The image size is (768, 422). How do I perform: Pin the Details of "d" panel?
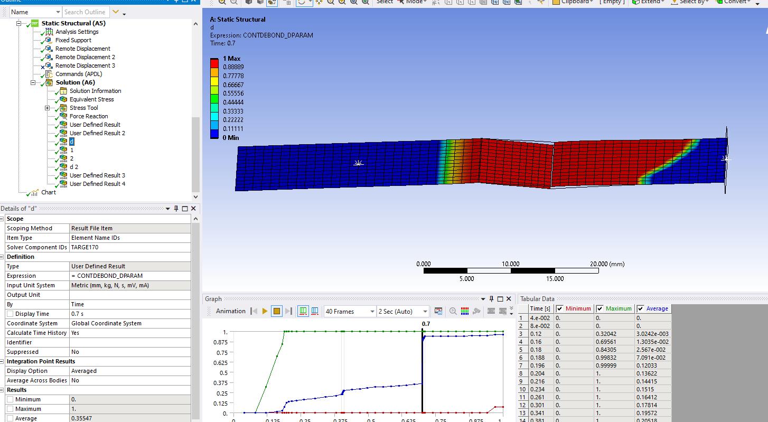pos(176,209)
